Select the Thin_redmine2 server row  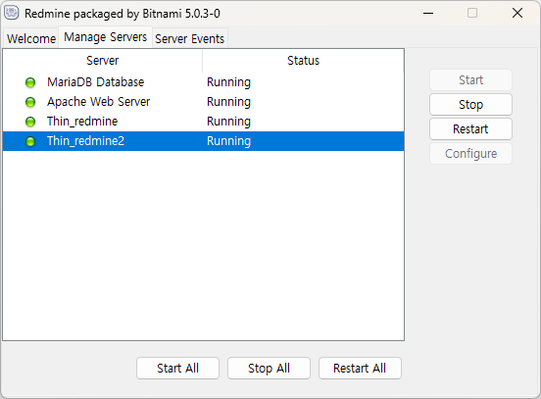[203, 141]
